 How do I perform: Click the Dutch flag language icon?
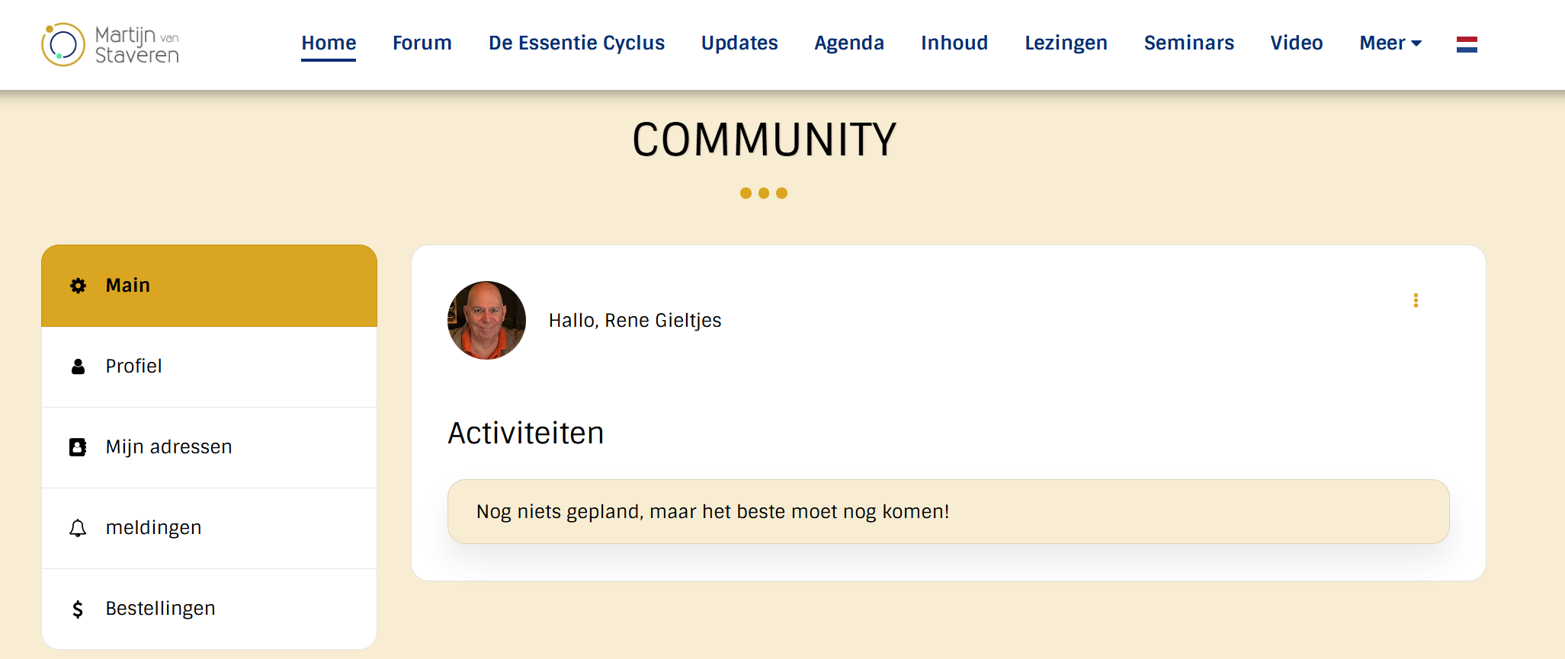tap(1467, 44)
